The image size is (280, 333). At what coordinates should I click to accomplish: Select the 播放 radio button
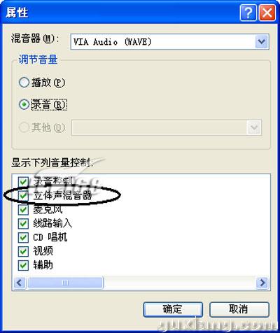click(24, 83)
